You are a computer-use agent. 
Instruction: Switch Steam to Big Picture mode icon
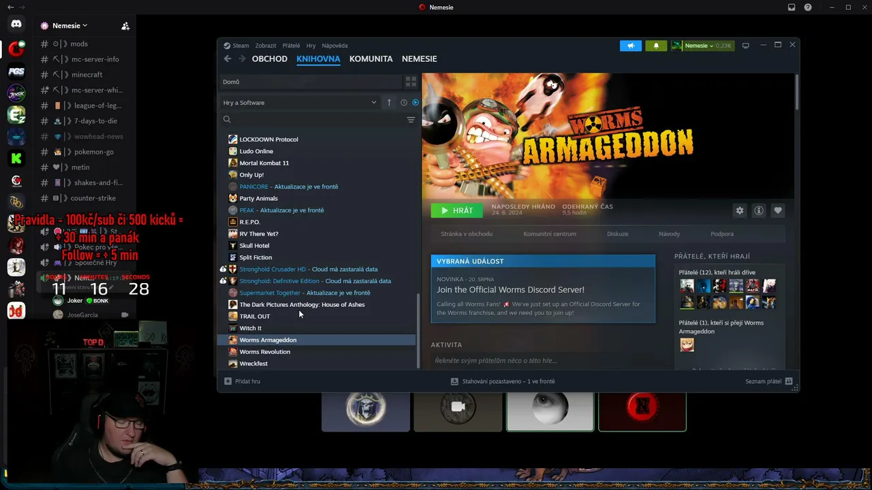(x=746, y=46)
